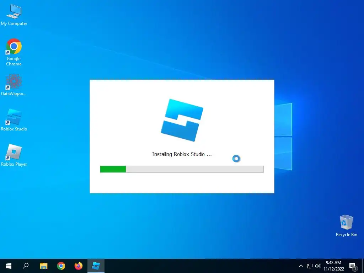The height and width of the screenshot is (273, 364).
Task: Select the My Computer desktop icon
Action: pyautogui.click(x=14, y=15)
